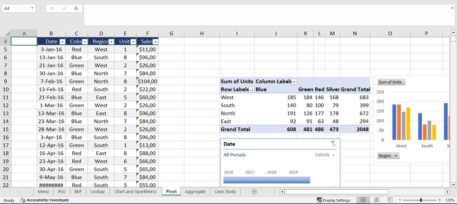
Task: Click the vertical scrollbar down arrow
Action: (453, 185)
